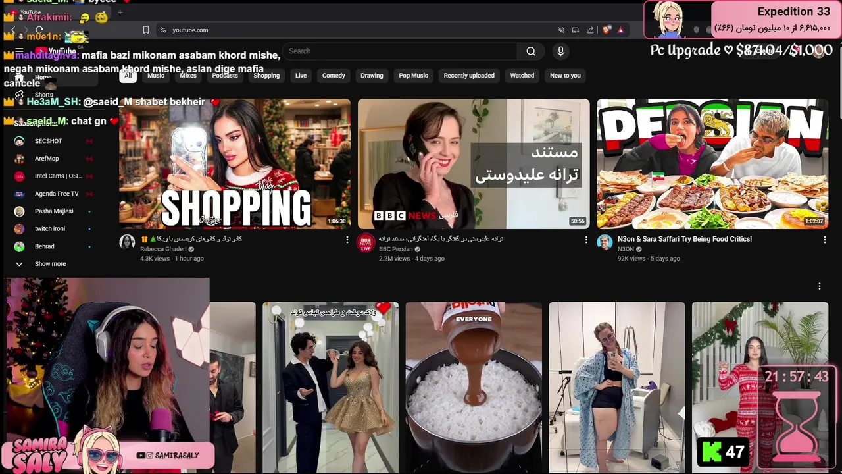
Task: Select the Pop Music filter chip
Action: pyautogui.click(x=413, y=76)
